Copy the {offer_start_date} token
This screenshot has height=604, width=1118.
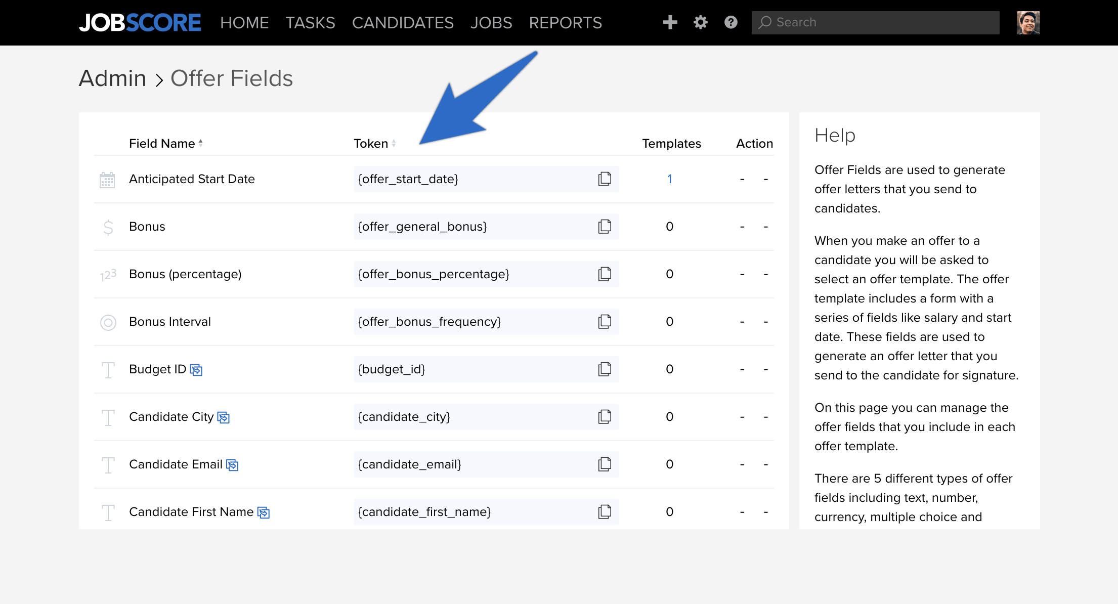tap(605, 179)
